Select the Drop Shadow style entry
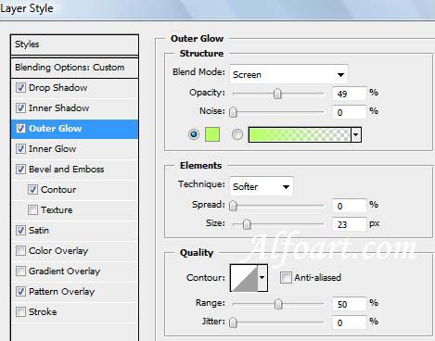Image resolution: width=435 pixels, height=341 pixels. 74,88
